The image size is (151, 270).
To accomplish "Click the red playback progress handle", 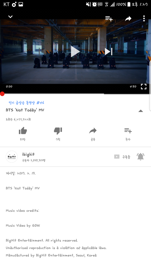I will click(2, 94).
